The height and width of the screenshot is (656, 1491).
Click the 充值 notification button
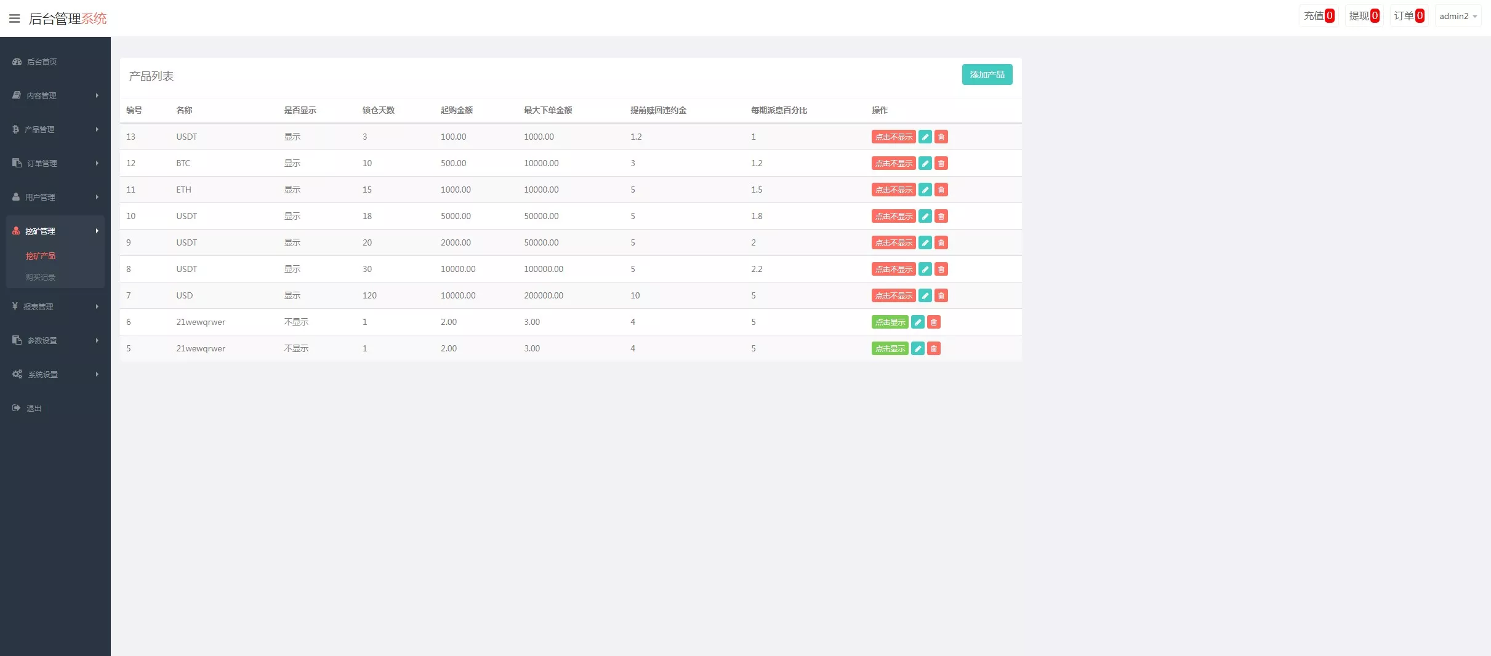coord(1319,16)
